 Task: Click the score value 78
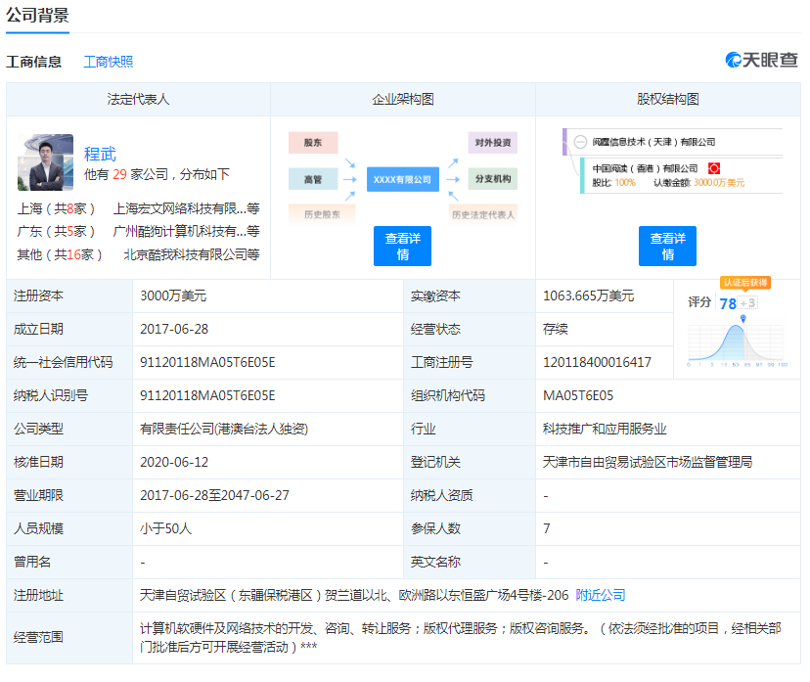[x=728, y=303]
